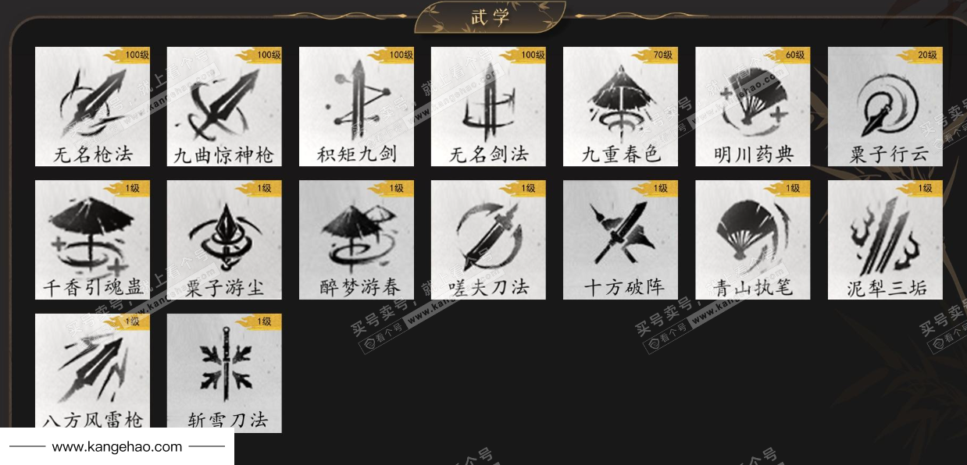Click the 嗟夫刀法 blade skill
Screen dimensions: 967x465
pyautogui.click(x=488, y=240)
